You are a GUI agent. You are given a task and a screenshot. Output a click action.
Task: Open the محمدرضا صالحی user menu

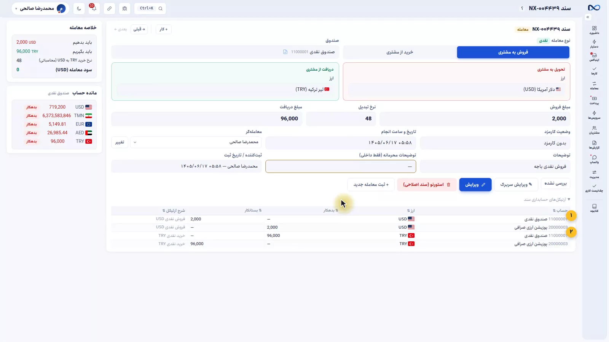(x=40, y=8)
